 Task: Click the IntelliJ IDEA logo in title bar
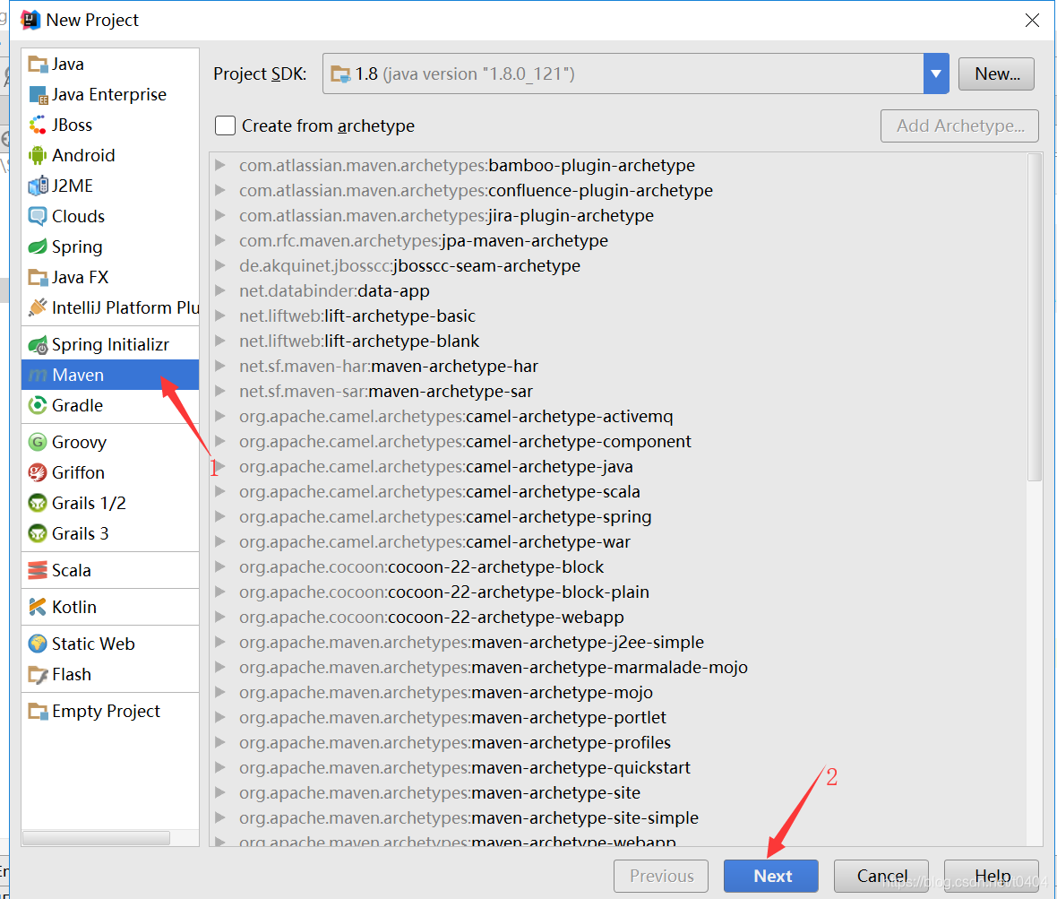(x=30, y=21)
